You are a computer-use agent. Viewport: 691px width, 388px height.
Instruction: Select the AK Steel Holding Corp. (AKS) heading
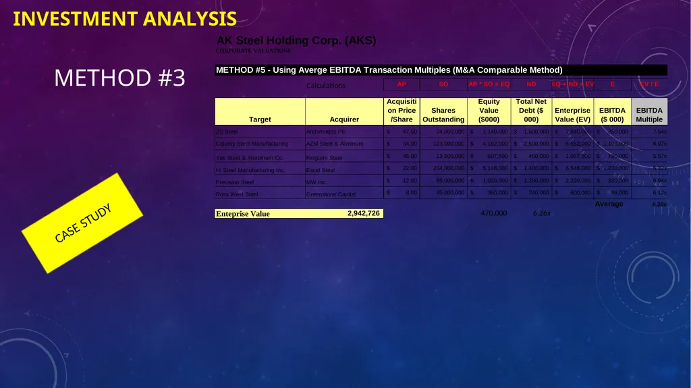pos(296,40)
